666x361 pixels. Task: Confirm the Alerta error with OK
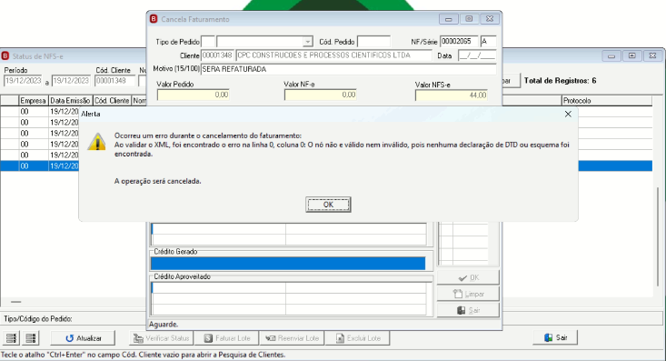pyautogui.click(x=328, y=205)
